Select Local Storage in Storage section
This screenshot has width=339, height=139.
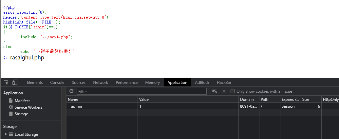tap(27, 134)
